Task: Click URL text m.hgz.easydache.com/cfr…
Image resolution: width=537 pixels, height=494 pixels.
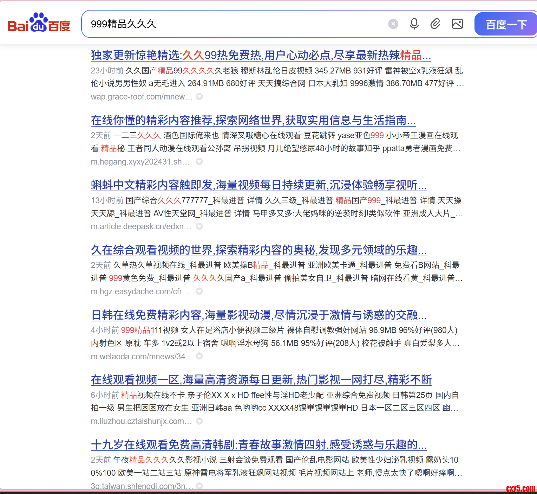Action: point(140,291)
